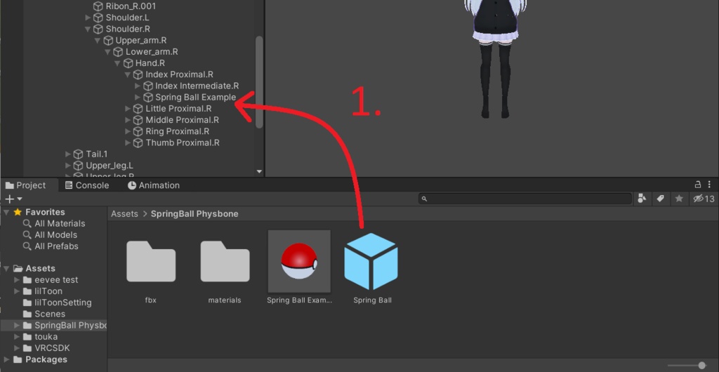Expand the eevee test folder
This screenshot has height=372, width=719.
coord(17,280)
